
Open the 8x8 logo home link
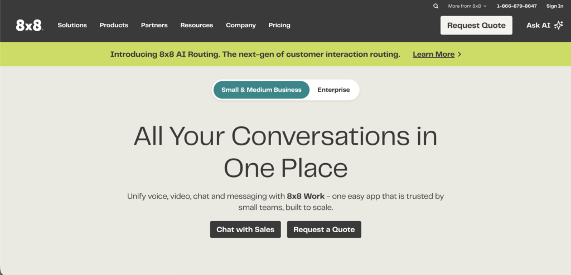tap(29, 26)
